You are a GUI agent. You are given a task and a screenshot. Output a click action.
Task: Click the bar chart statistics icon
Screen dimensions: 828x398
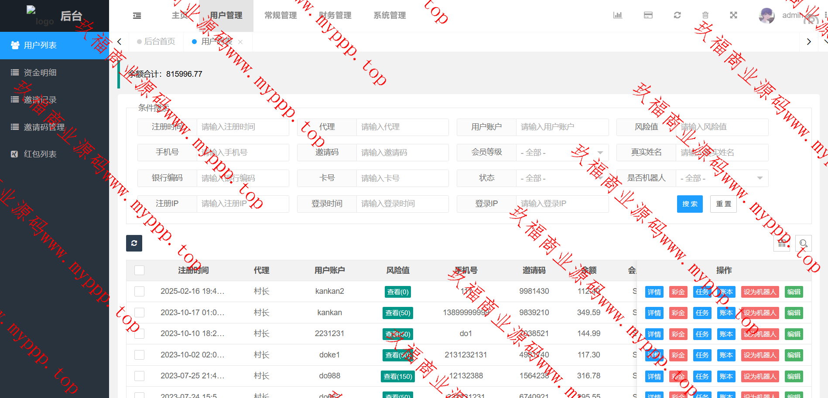(x=617, y=15)
